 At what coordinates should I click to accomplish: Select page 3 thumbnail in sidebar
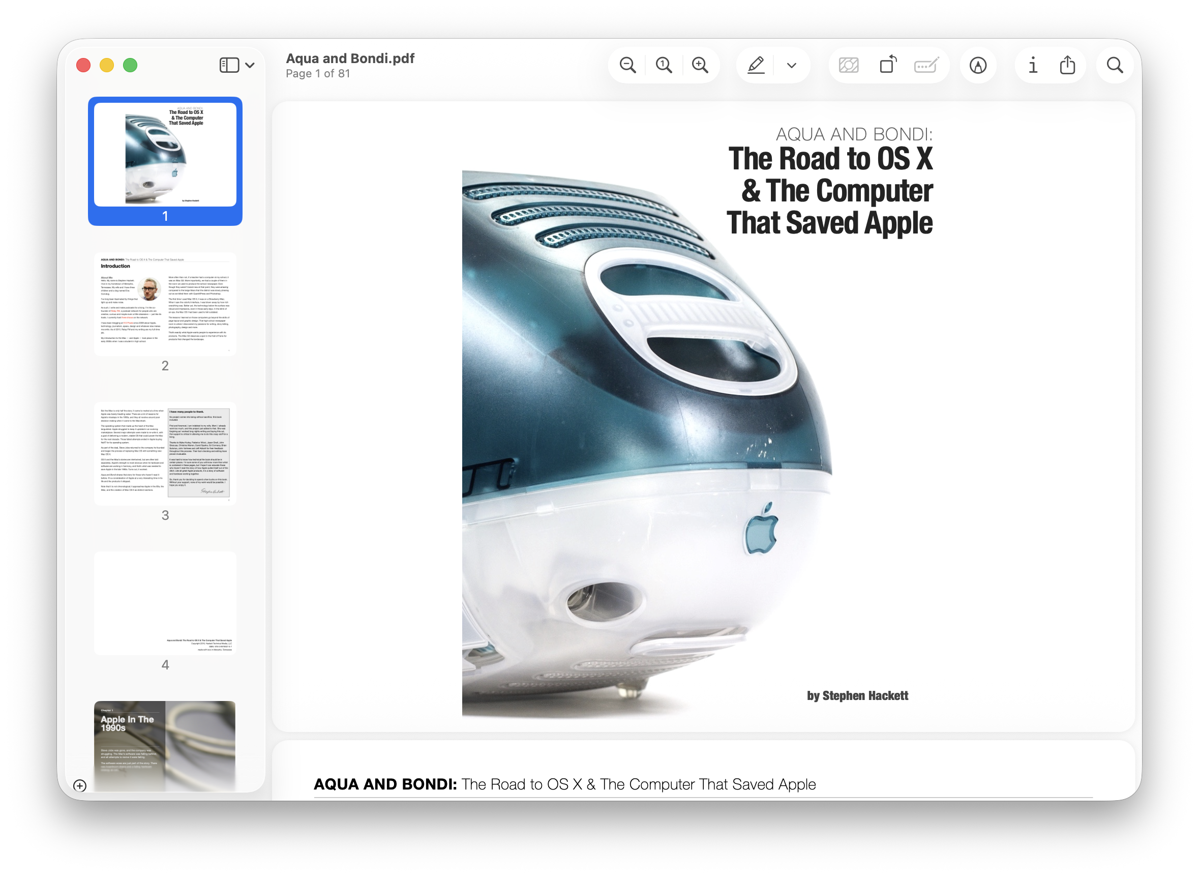coord(165,454)
